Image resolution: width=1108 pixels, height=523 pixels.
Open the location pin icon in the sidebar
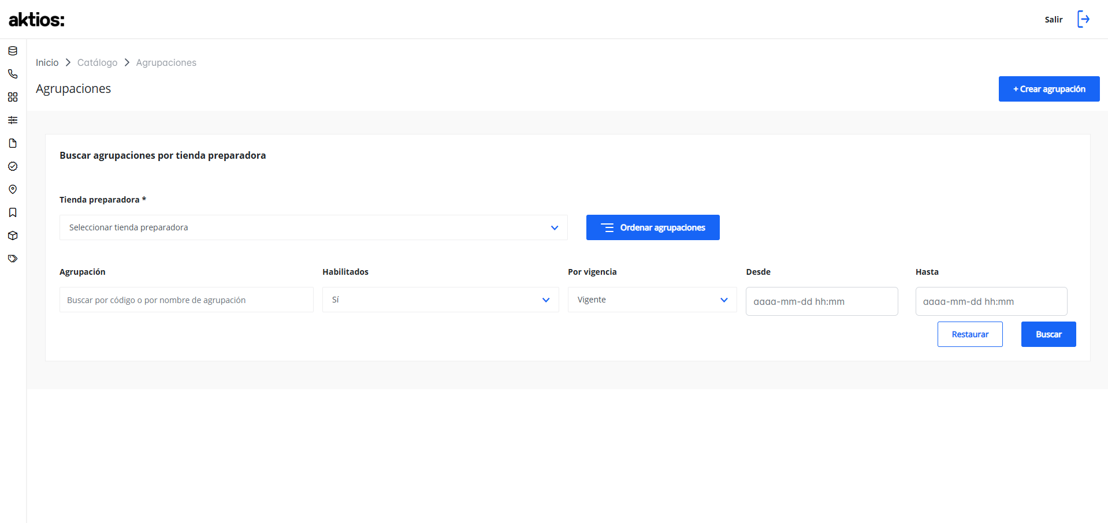(13, 189)
